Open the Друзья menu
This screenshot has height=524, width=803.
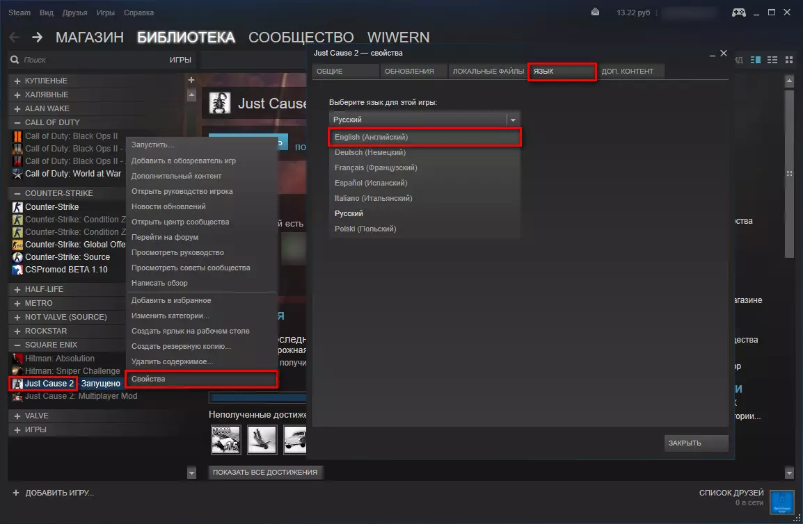pos(74,13)
